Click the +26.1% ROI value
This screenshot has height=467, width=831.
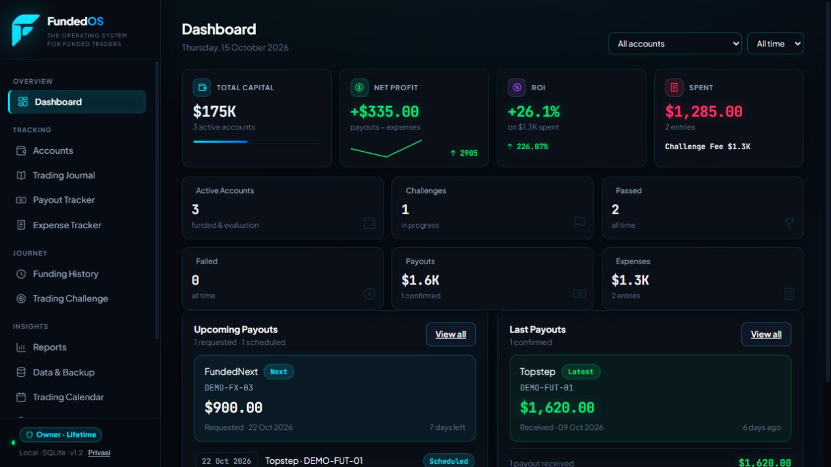[x=534, y=112]
